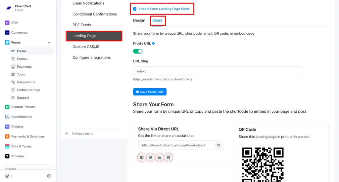Viewport: 339px width, 182px height.
Task: Uncheck Enable Form Landing Page Mode
Action: tap(135, 9)
